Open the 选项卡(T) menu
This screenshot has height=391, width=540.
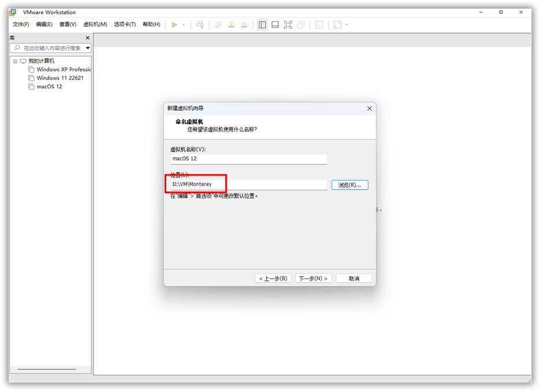[125, 24]
